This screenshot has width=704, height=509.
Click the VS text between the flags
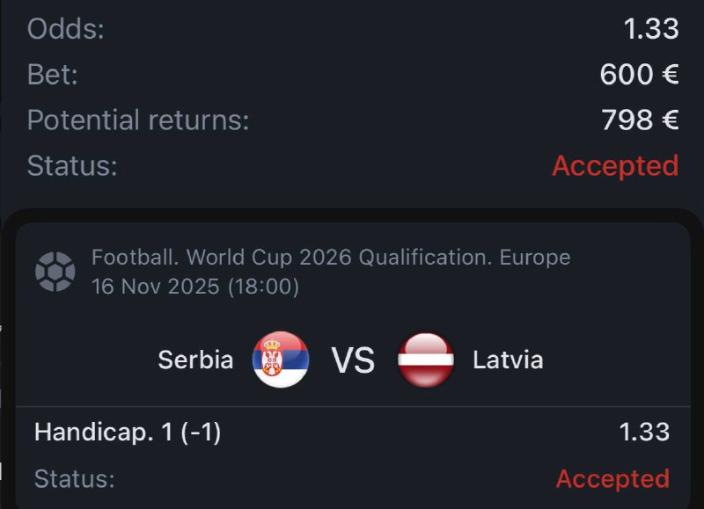(353, 360)
